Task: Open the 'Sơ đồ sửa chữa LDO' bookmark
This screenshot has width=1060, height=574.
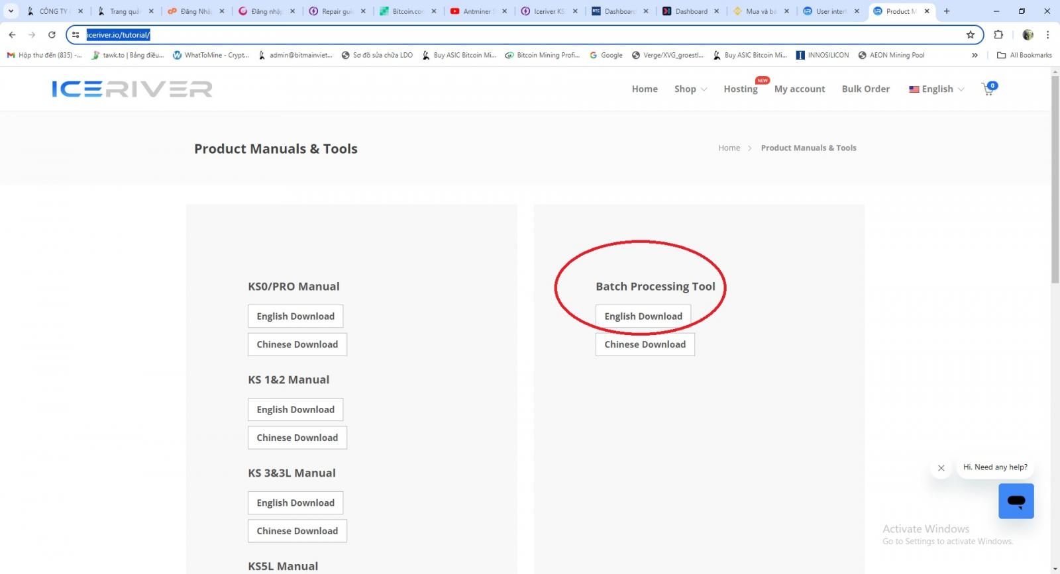Action: coord(377,55)
